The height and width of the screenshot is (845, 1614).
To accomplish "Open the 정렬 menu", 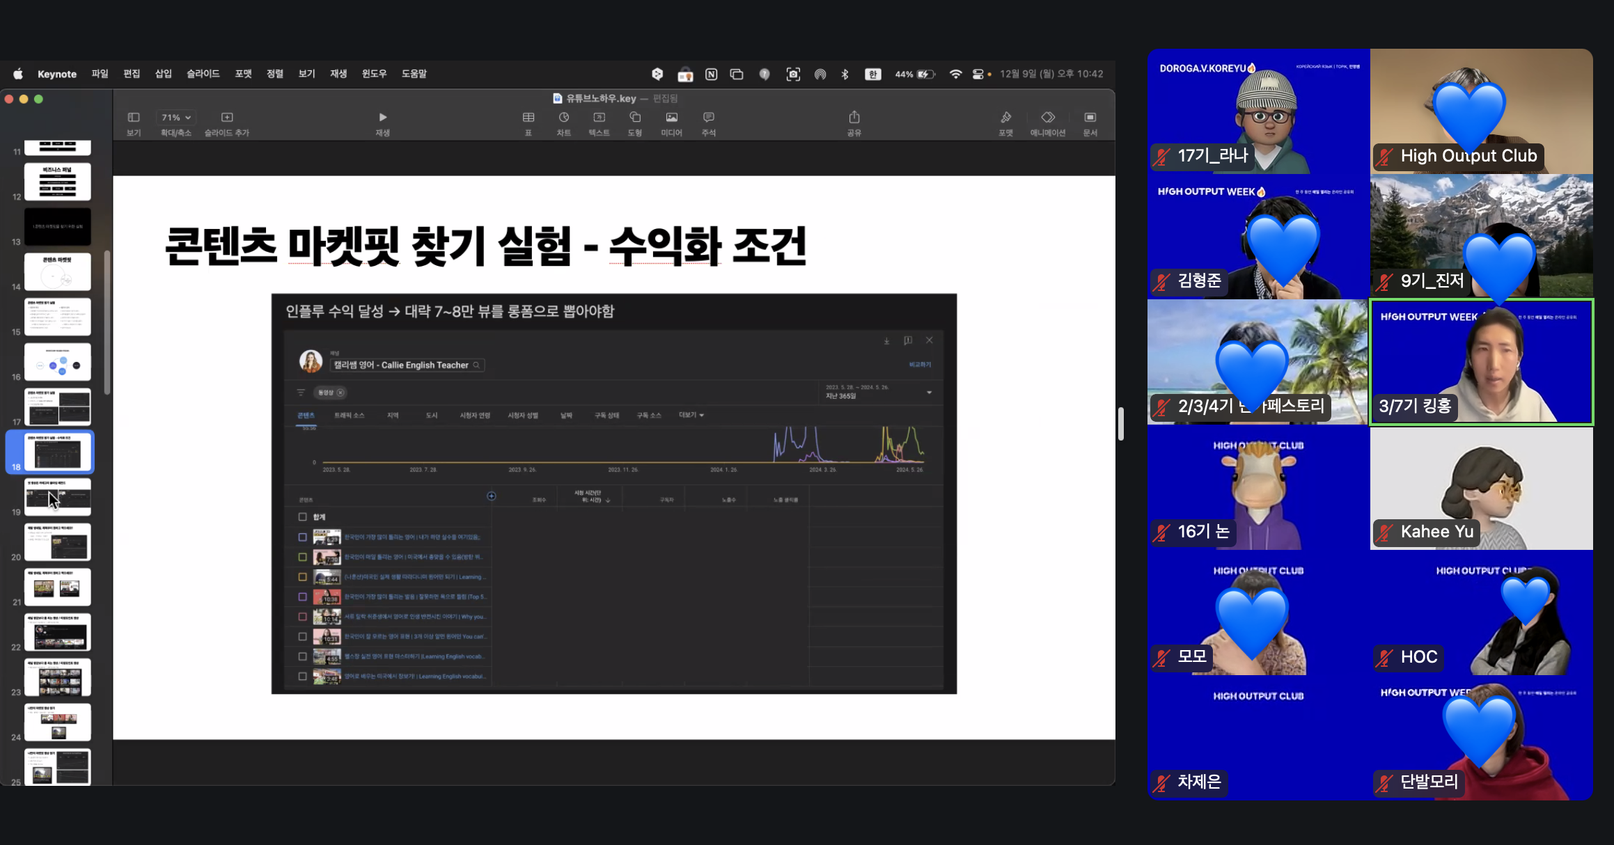I will click(275, 74).
